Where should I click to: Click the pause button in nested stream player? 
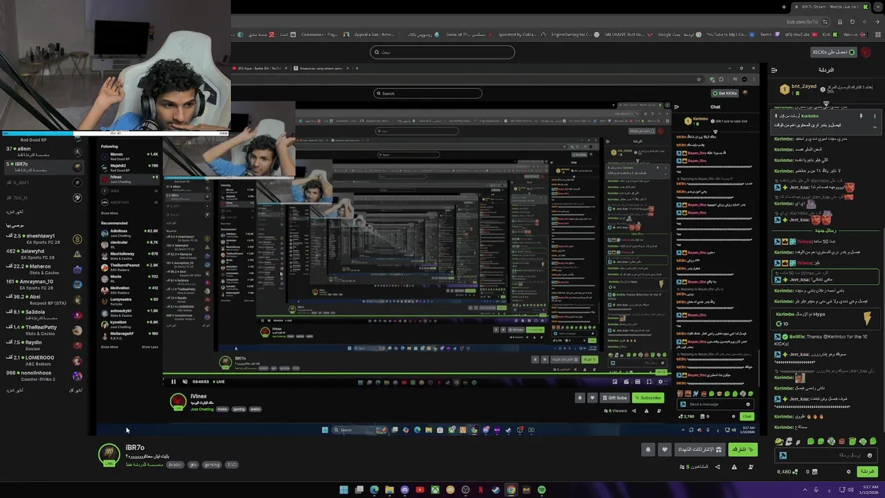click(x=173, y=382)
